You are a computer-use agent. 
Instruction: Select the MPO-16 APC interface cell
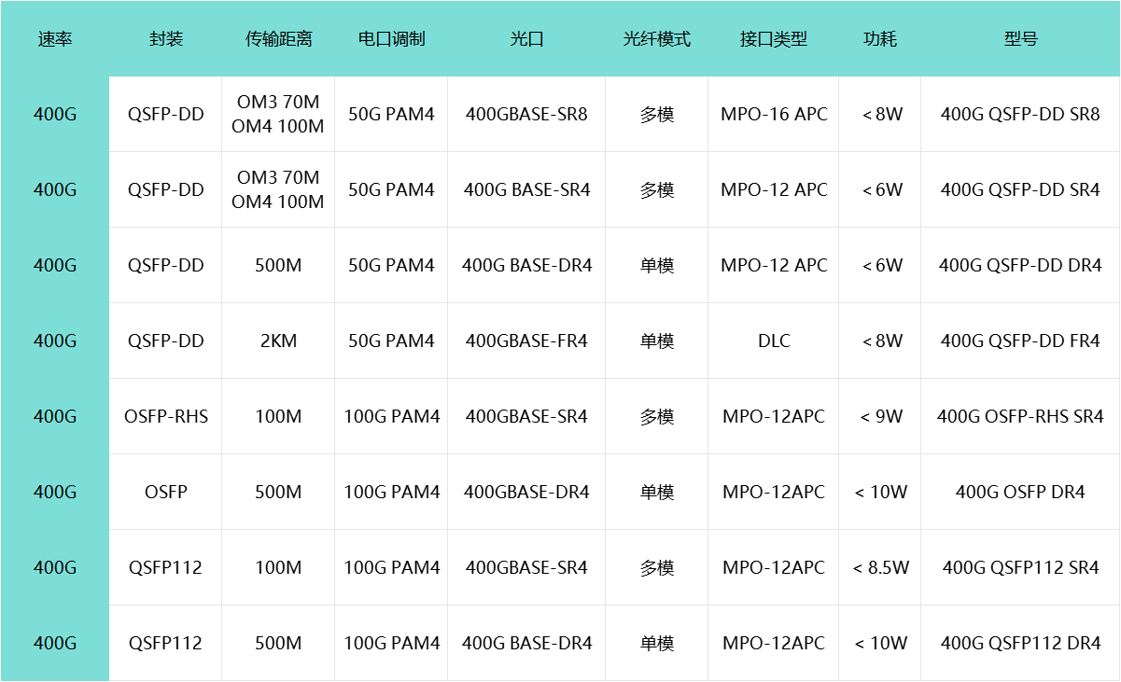pos(774,115)
